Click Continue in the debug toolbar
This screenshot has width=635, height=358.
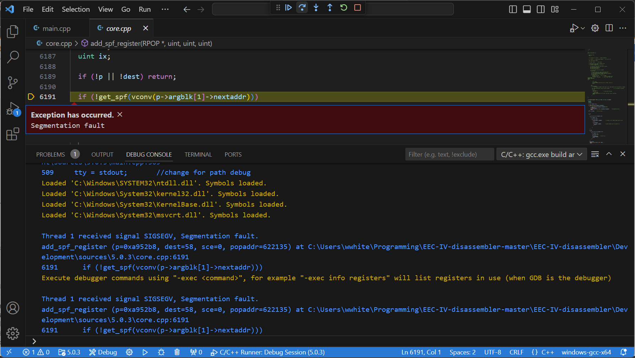[x=288, y=7]
